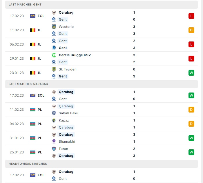Open the 04.02.23 Kapaz vs Qarabag match row
This screenshot has width=203, height=183.
tap(101, 124)
